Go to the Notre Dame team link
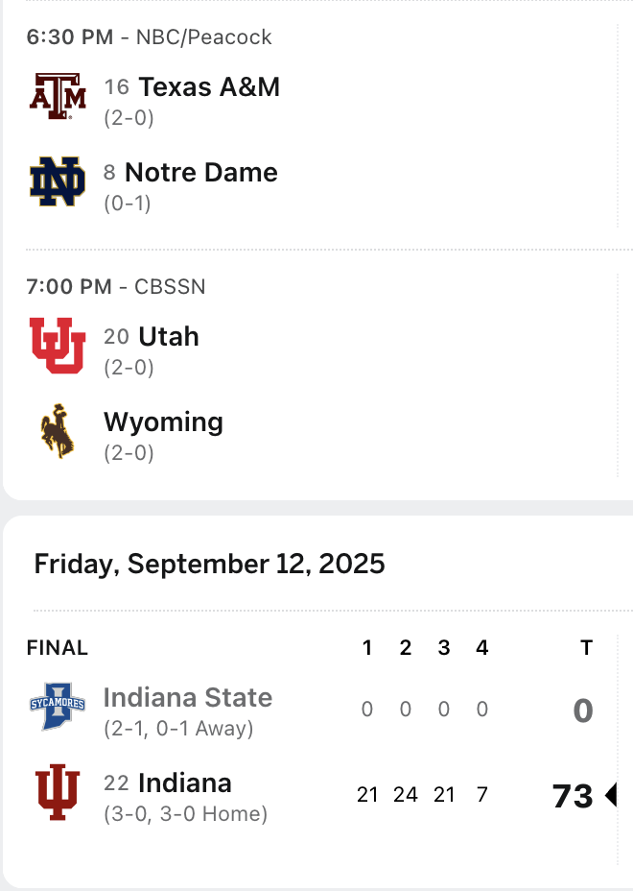633x891 pixels. point(200,173)
